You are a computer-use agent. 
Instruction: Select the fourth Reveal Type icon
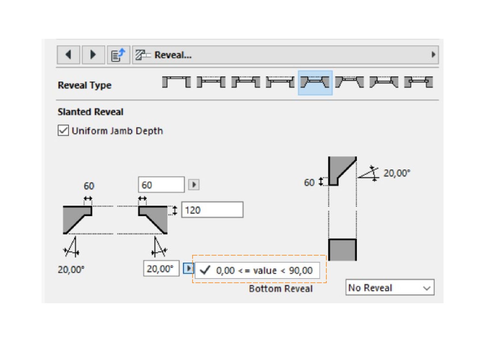click(x=280, y=82)
